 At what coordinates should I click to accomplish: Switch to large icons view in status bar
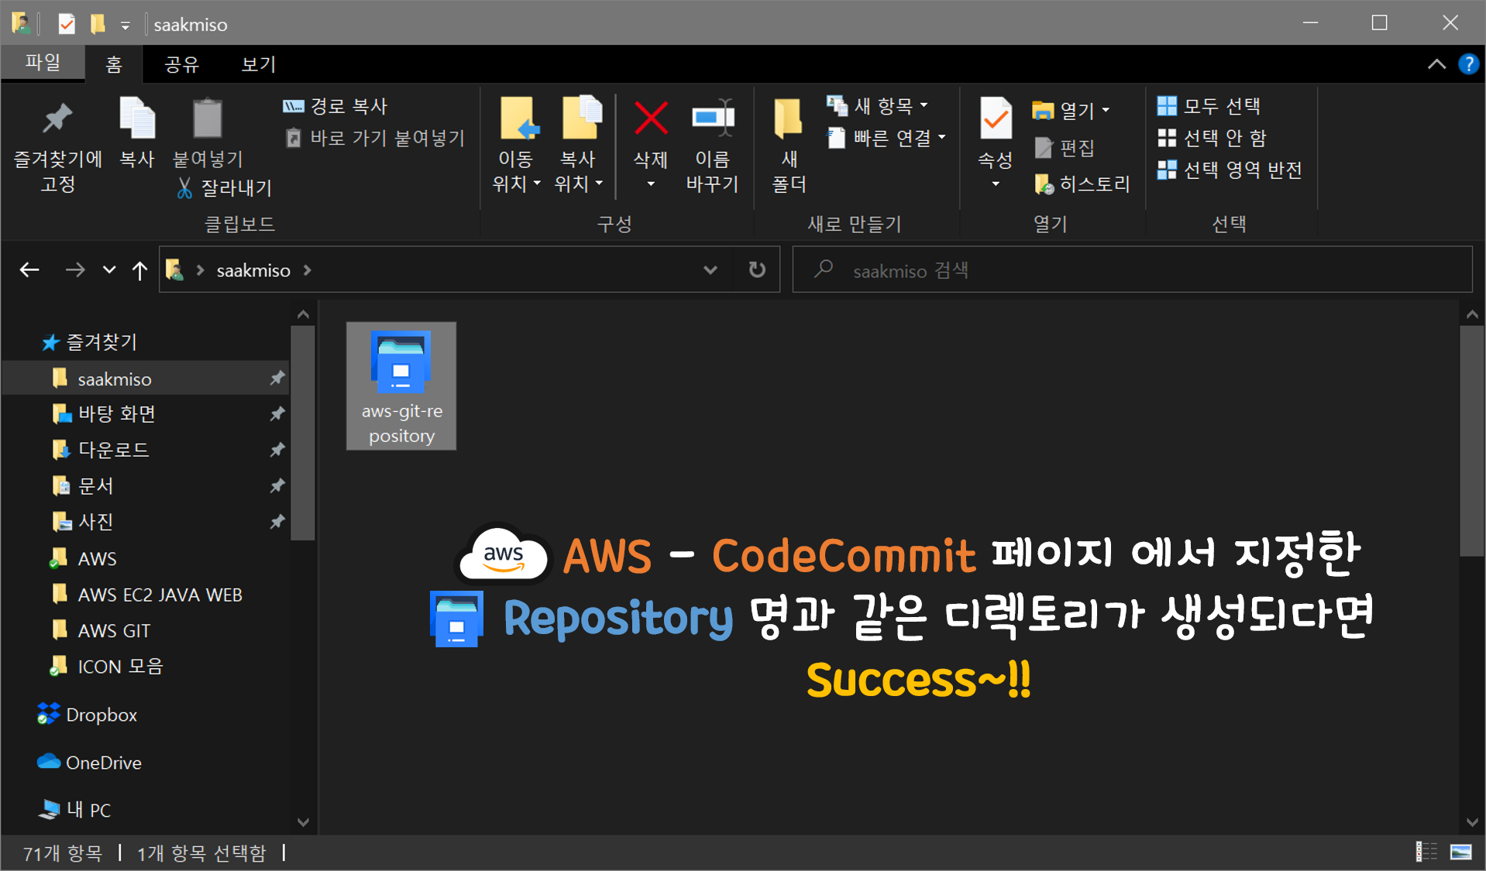[1460, 852]
